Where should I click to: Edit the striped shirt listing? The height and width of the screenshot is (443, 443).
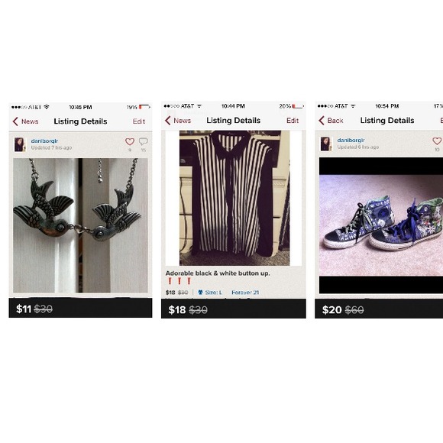293,121
